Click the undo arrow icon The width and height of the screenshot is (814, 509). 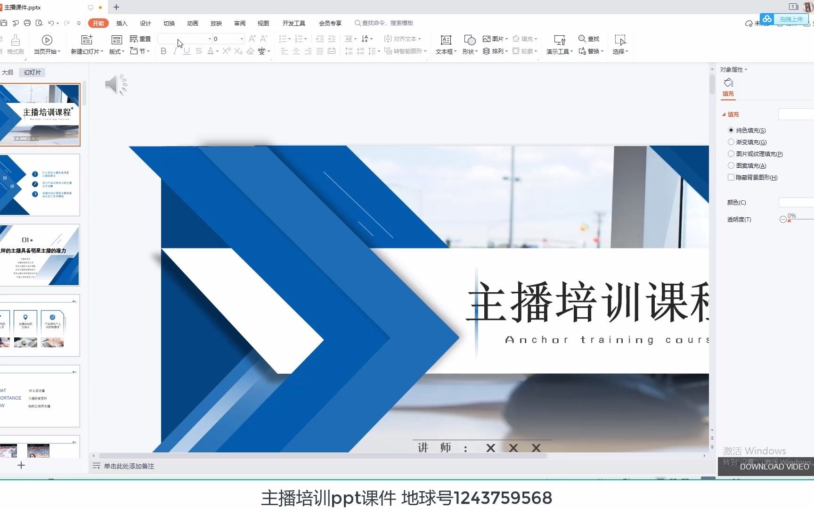51,23
